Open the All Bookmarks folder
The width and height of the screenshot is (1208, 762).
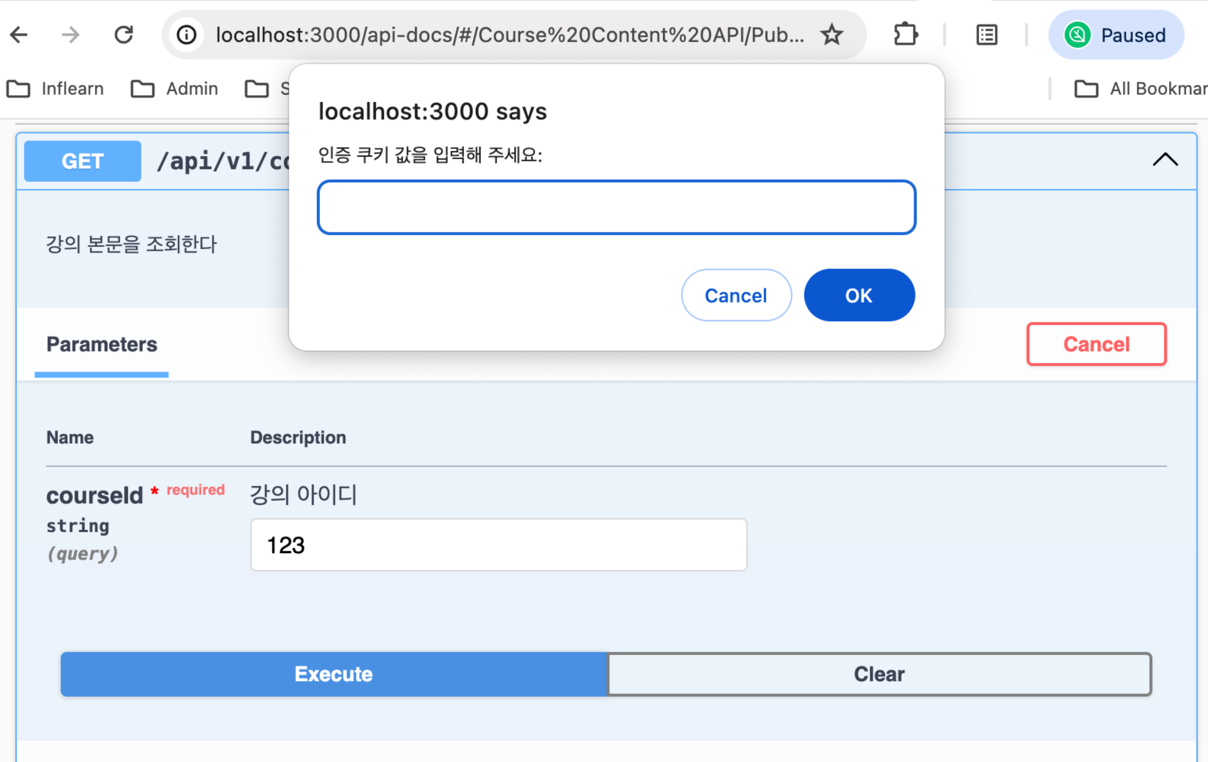click(x=1140, y=89)
